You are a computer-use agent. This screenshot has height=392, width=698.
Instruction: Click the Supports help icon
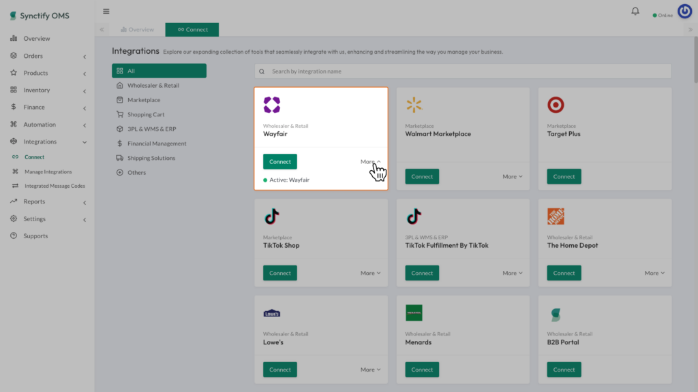[x=14, y=235]
